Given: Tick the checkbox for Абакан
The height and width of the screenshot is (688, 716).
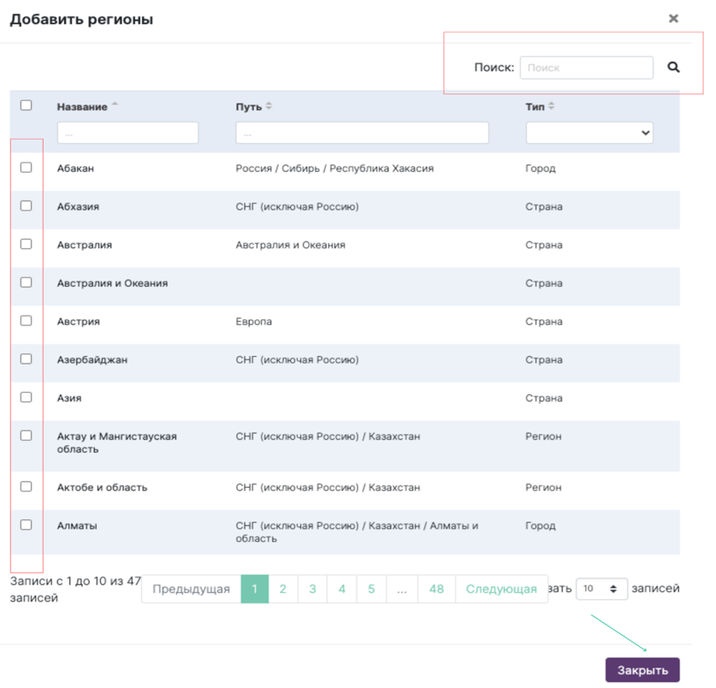Looking at the screenshot, I should [x=26, y=168].
